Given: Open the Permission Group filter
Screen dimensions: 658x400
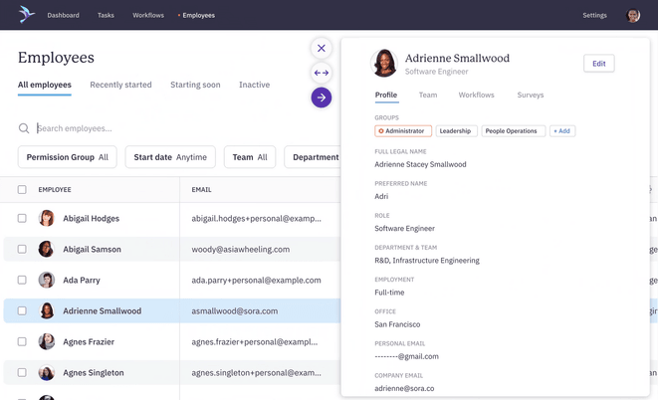Looking at the screenshot, I should 67,157.
